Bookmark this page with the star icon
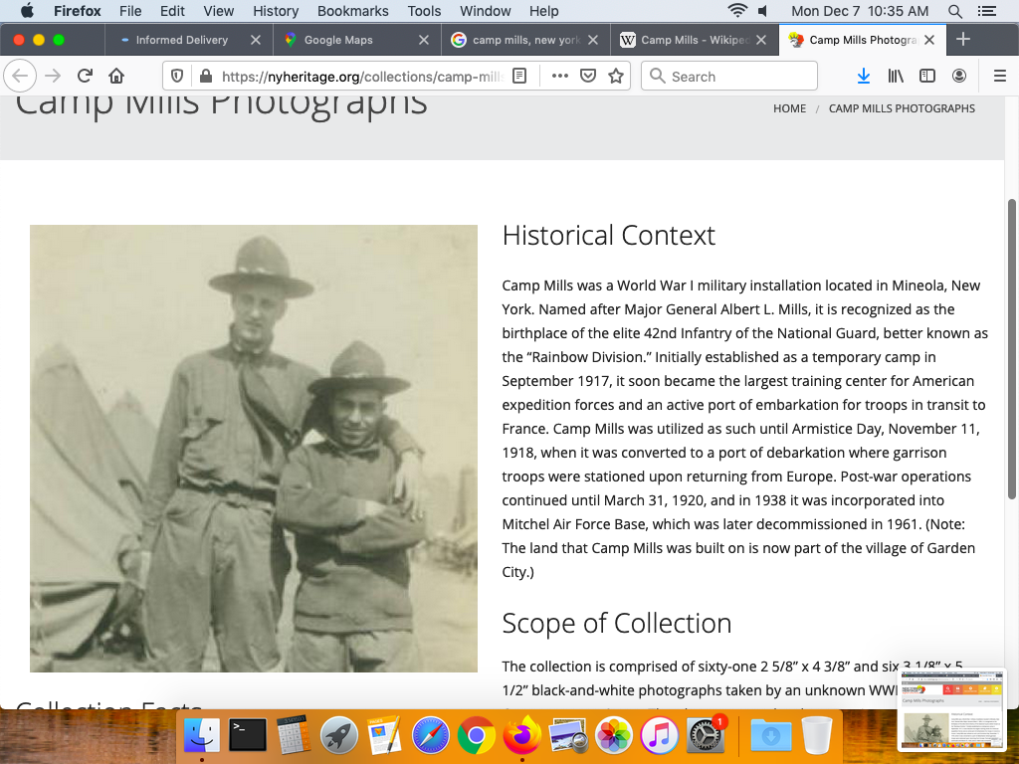Screen dimensions: 1019x764 click(616, 76)
